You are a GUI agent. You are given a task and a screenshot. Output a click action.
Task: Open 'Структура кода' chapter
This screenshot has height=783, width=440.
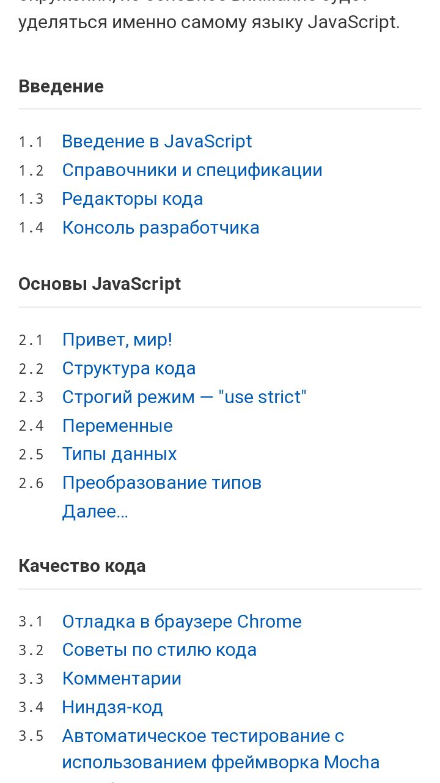[x=129, y=368]
